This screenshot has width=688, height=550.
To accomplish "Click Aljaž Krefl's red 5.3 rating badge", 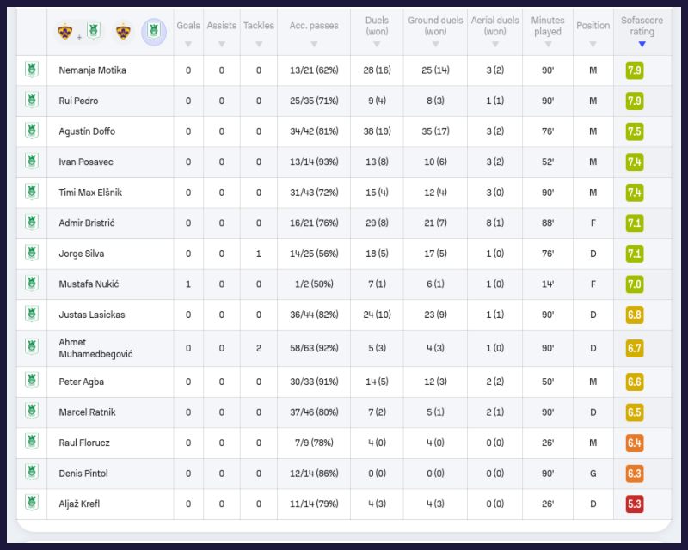I will point(635,504).
